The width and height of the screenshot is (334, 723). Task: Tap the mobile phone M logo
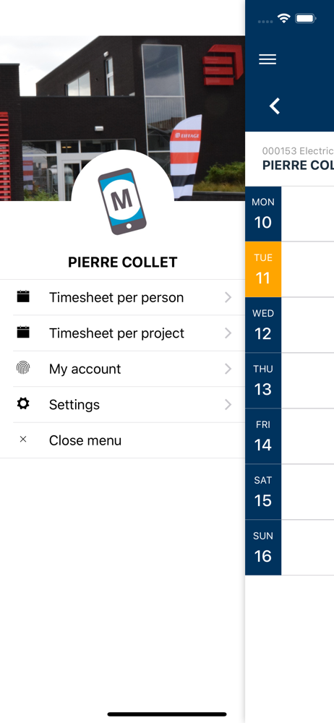[x=122, y=201]
